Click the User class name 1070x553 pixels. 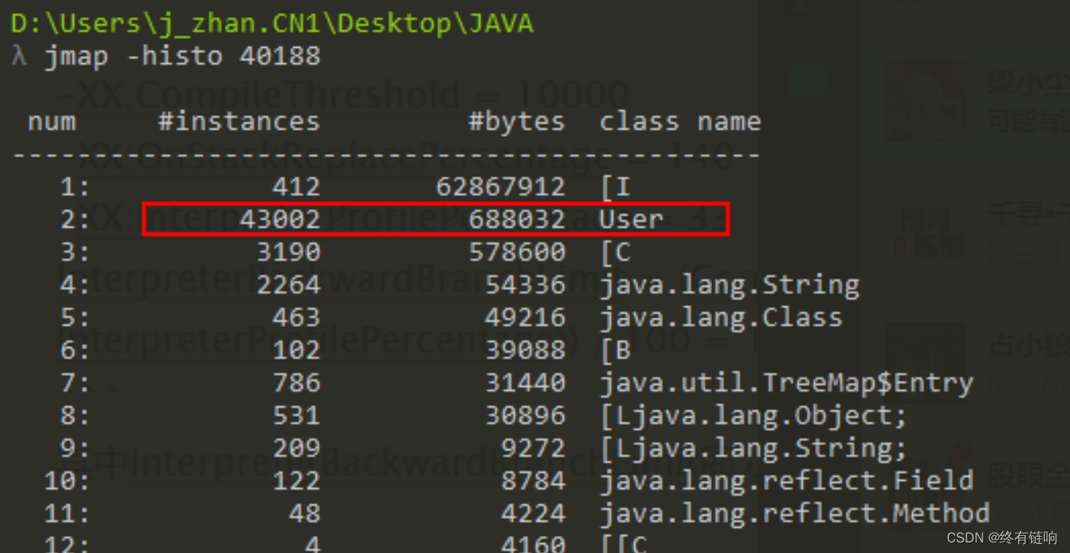click(x=632, y=219)
